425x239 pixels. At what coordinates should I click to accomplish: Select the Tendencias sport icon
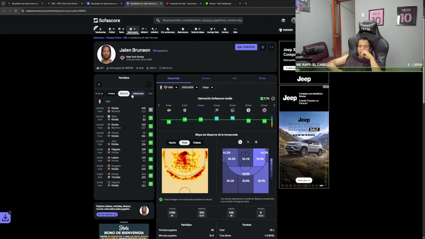point(100,30)
